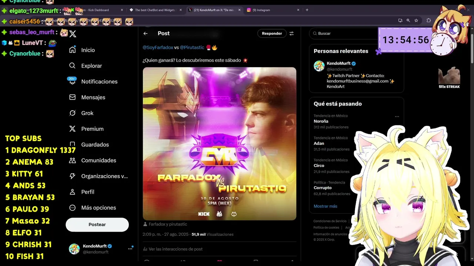Open the three-dot menu on Noroña trend

(x=397, y=116)
